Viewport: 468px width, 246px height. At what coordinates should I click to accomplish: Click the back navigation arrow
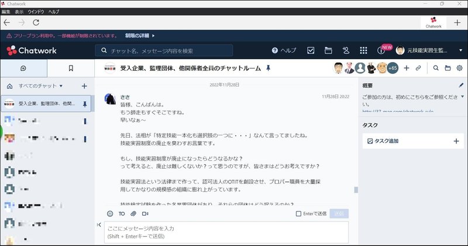tap(7, 22)
